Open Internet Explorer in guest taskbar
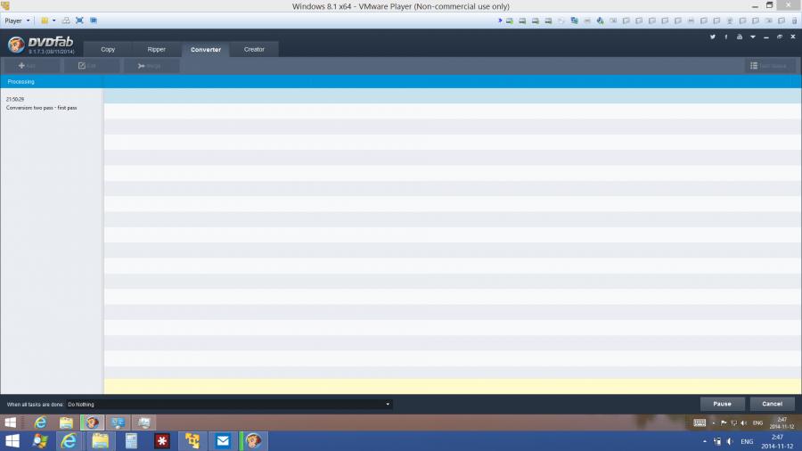The image size is (802, 451). 40,422
